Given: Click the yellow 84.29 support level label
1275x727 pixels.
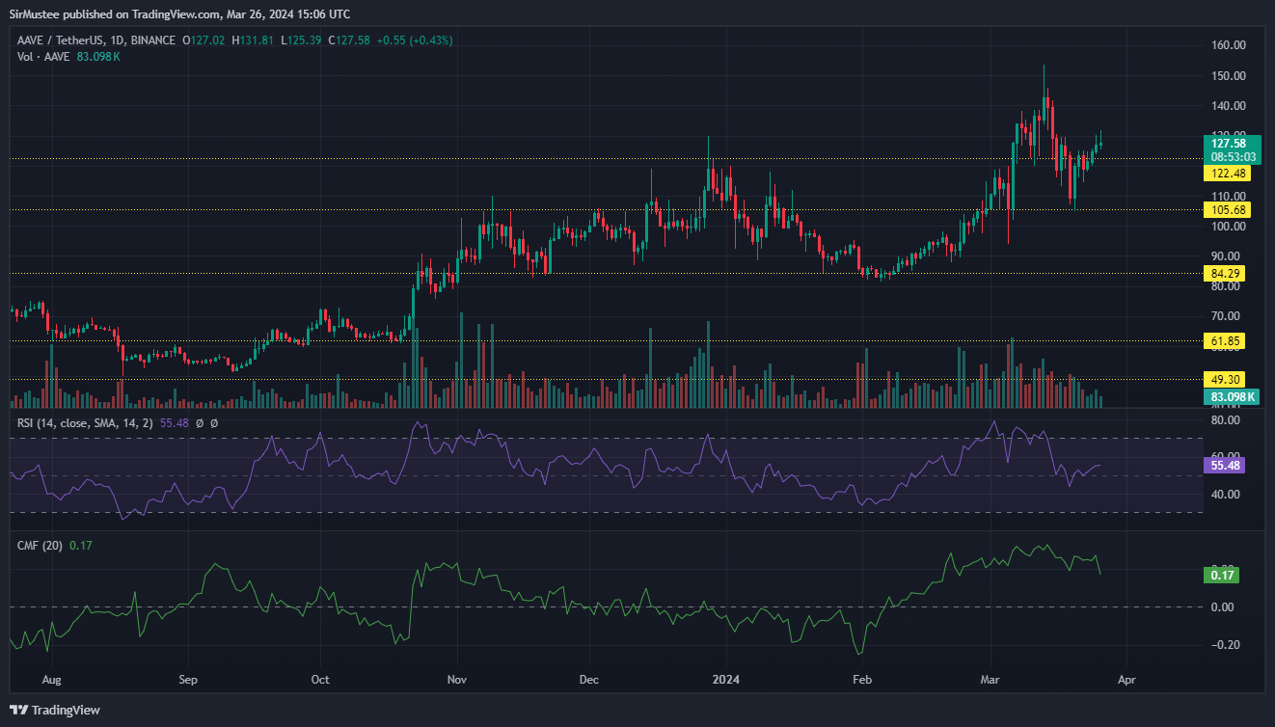Looking at the screenshot, I should click(x=1226, y=274).
